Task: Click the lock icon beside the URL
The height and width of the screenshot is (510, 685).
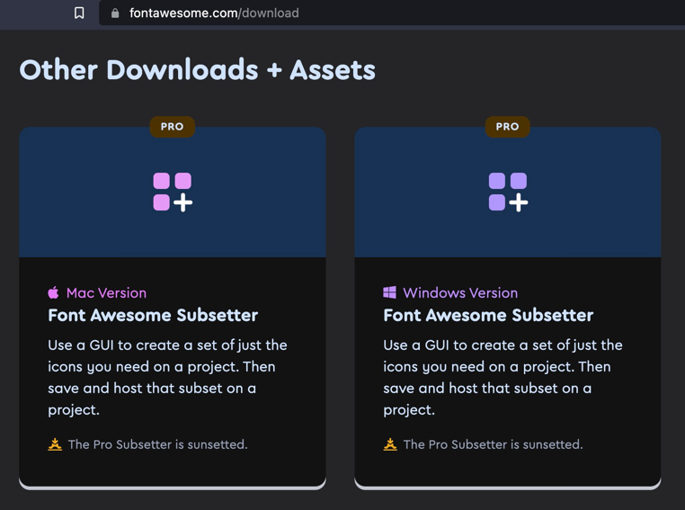Action: (115, 13)
